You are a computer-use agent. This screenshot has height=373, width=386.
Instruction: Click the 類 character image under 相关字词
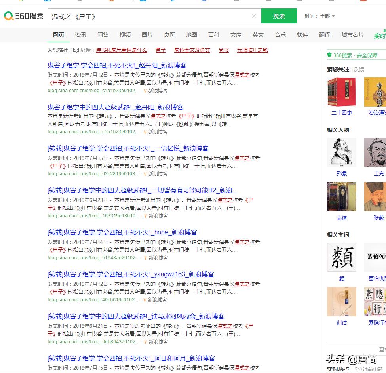(x=341, y=257)
